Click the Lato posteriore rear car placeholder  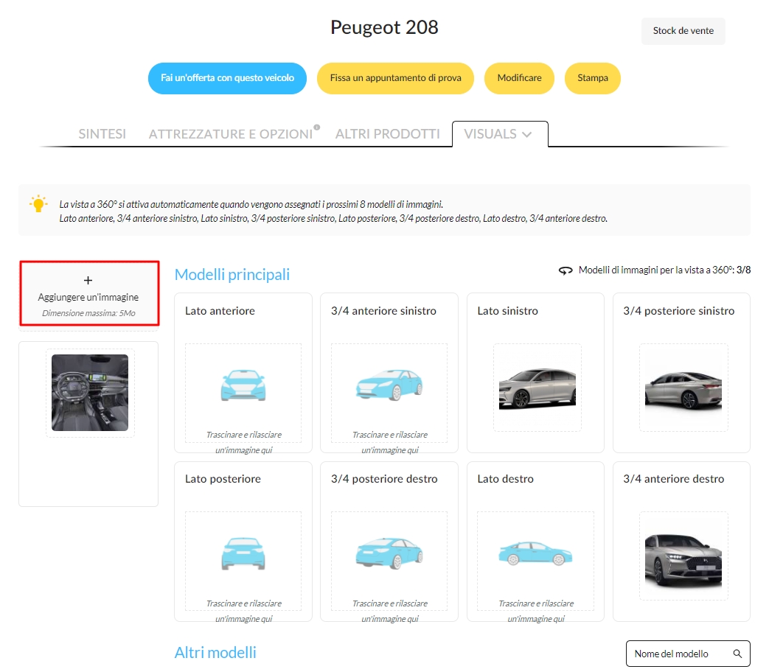(243, 554)
